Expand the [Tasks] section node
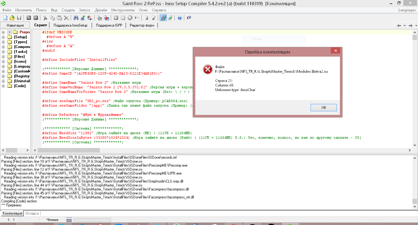Screen dimensions: 418x225 [x=3, y=52]
